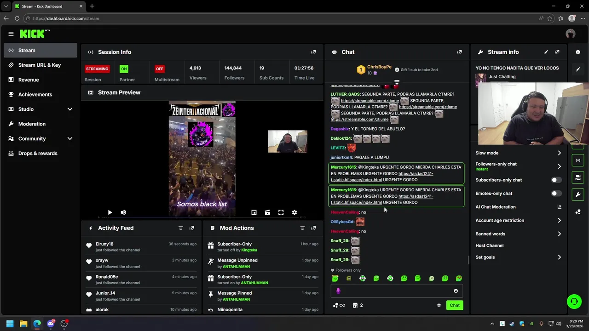Filter the Mod Actions list
Image resolution: width=589 pixels, height=331 pixels.
click(x=302, y=228)
